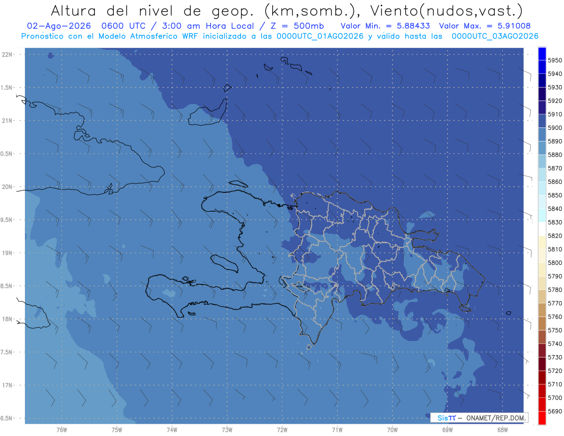Viewport: 564px width, 436px height.
Task: Click the color bar label 5720
Action: [555, 371]
